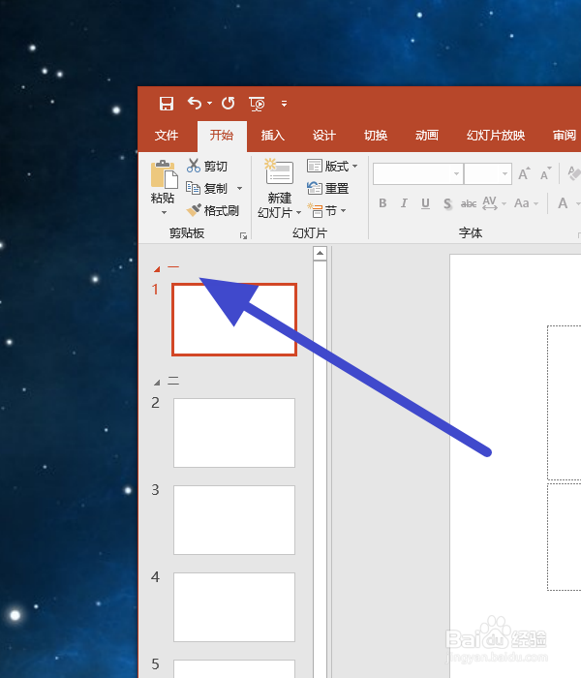The image size is (581, 678).
Task: Collapse section 一 triangle
Action: [x=157, y=269]
